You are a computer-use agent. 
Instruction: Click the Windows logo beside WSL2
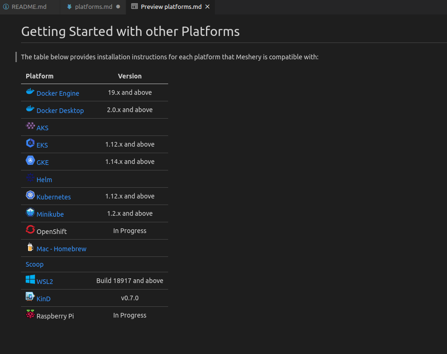pos(30,279)
